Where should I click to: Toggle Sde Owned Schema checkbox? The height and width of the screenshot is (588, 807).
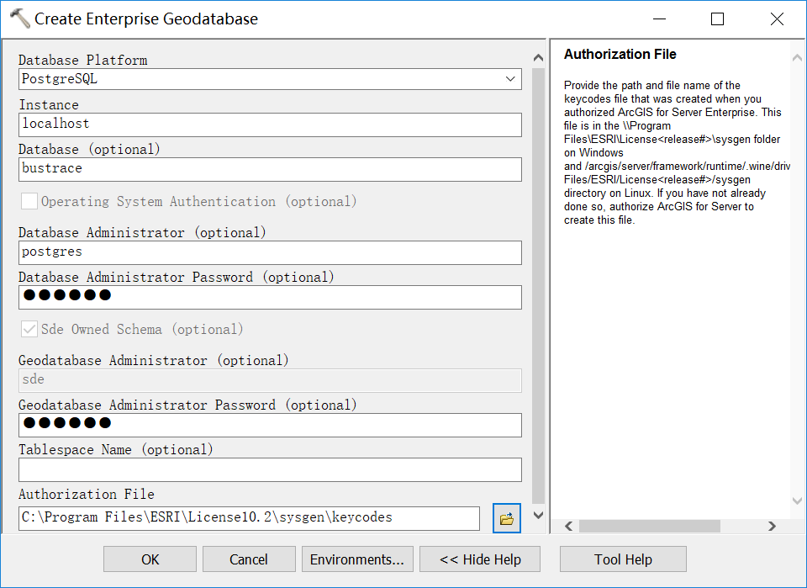(29, 329)
